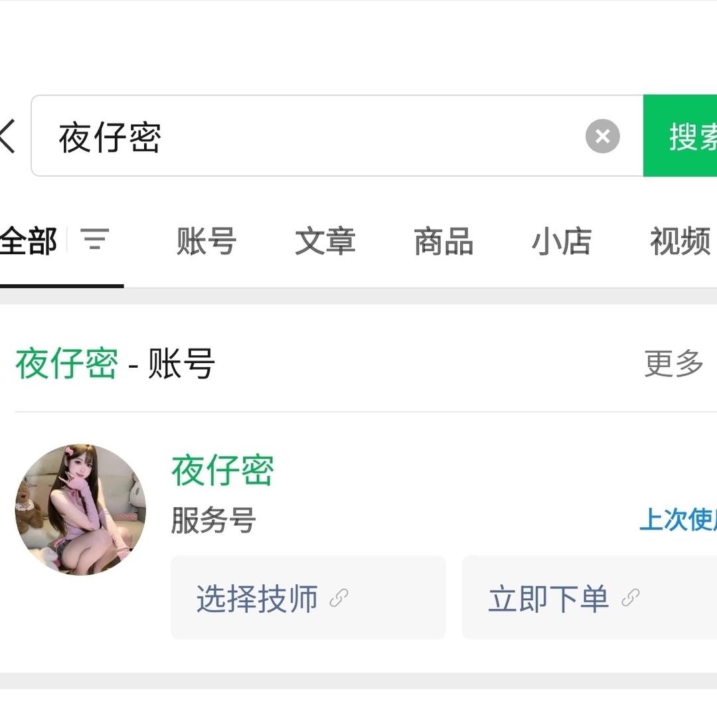Tap the 立即下单 button
The width and height of the screenshot is (717, 717).
(x=548, y=598)
